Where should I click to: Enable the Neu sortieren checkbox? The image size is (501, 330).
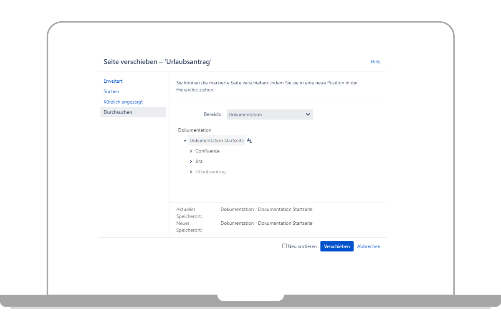[x=284, y=246]
